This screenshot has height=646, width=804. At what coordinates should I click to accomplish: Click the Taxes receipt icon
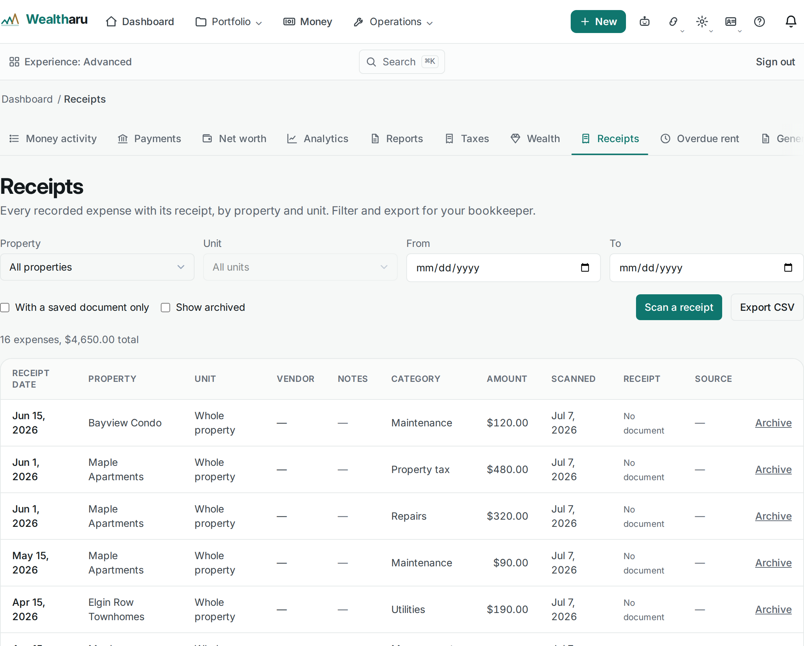449,139
